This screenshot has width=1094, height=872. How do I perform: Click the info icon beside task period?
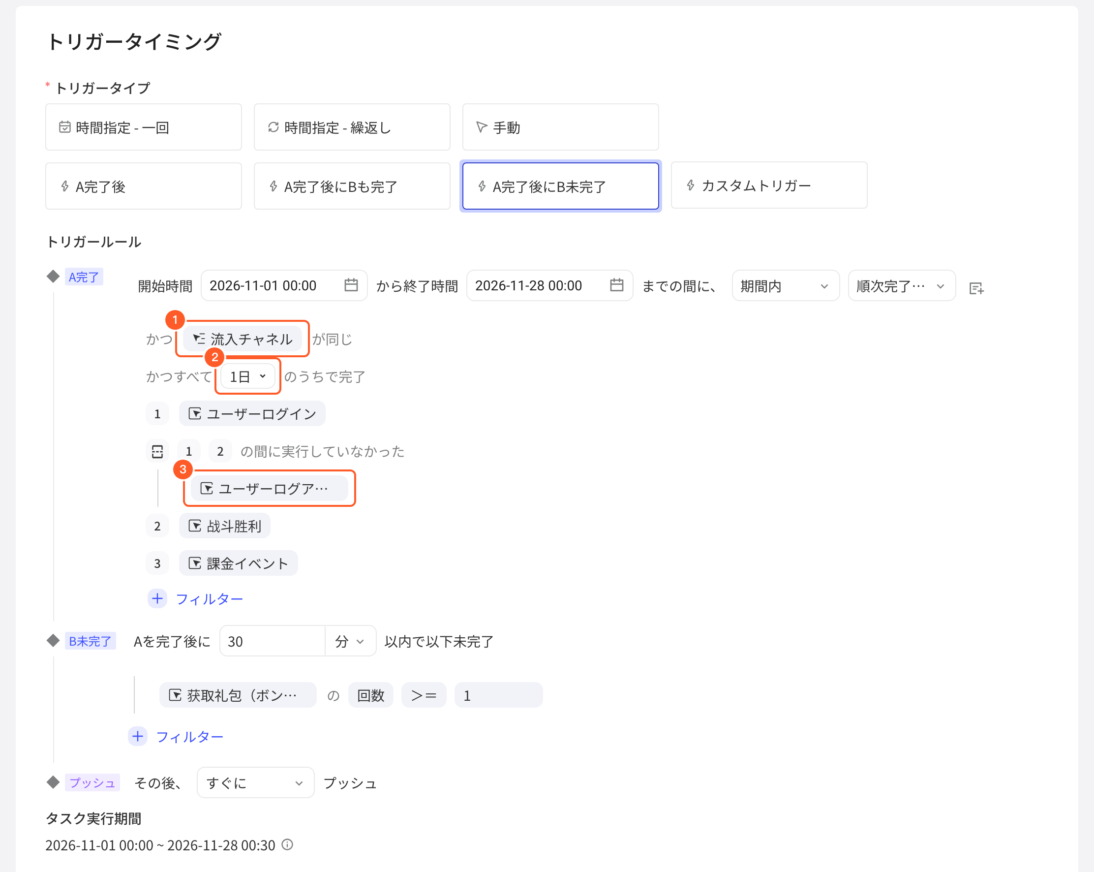(287, 844)
